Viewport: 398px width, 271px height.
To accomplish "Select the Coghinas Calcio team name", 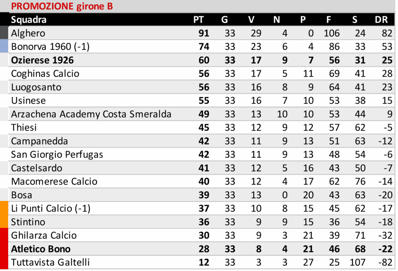I will [45, 73].
